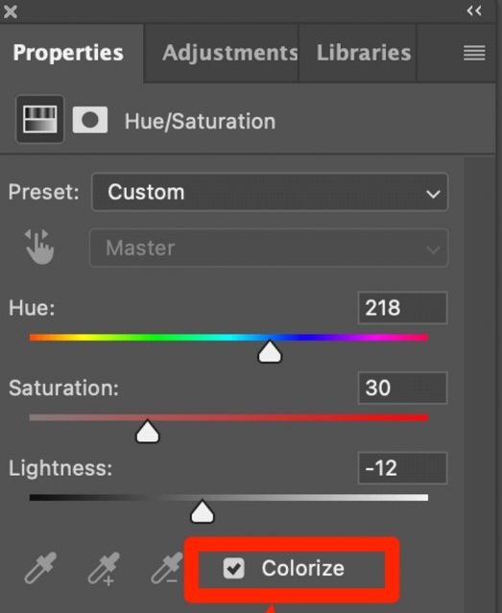Click the Lightness slider handle
The image size is (502, 613).
coord(203,511)
